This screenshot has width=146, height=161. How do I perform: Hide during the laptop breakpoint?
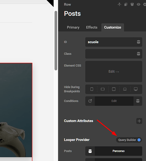pyautogui.click(x=125, y=89)
